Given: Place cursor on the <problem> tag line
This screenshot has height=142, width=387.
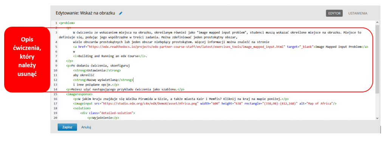Looking at the screenshot, I should pos(67,23).
